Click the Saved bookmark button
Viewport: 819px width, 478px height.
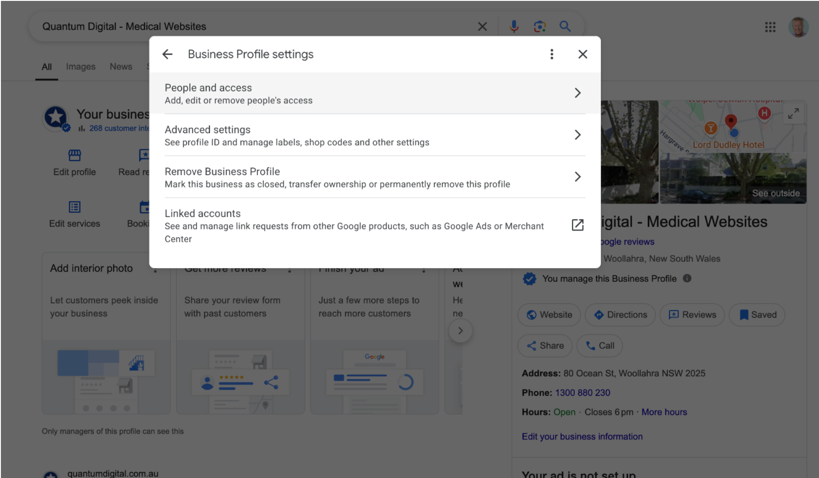[757, 315]
